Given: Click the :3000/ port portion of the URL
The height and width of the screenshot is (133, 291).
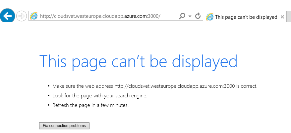Looking at the screenshot, I should coord(154,16).
